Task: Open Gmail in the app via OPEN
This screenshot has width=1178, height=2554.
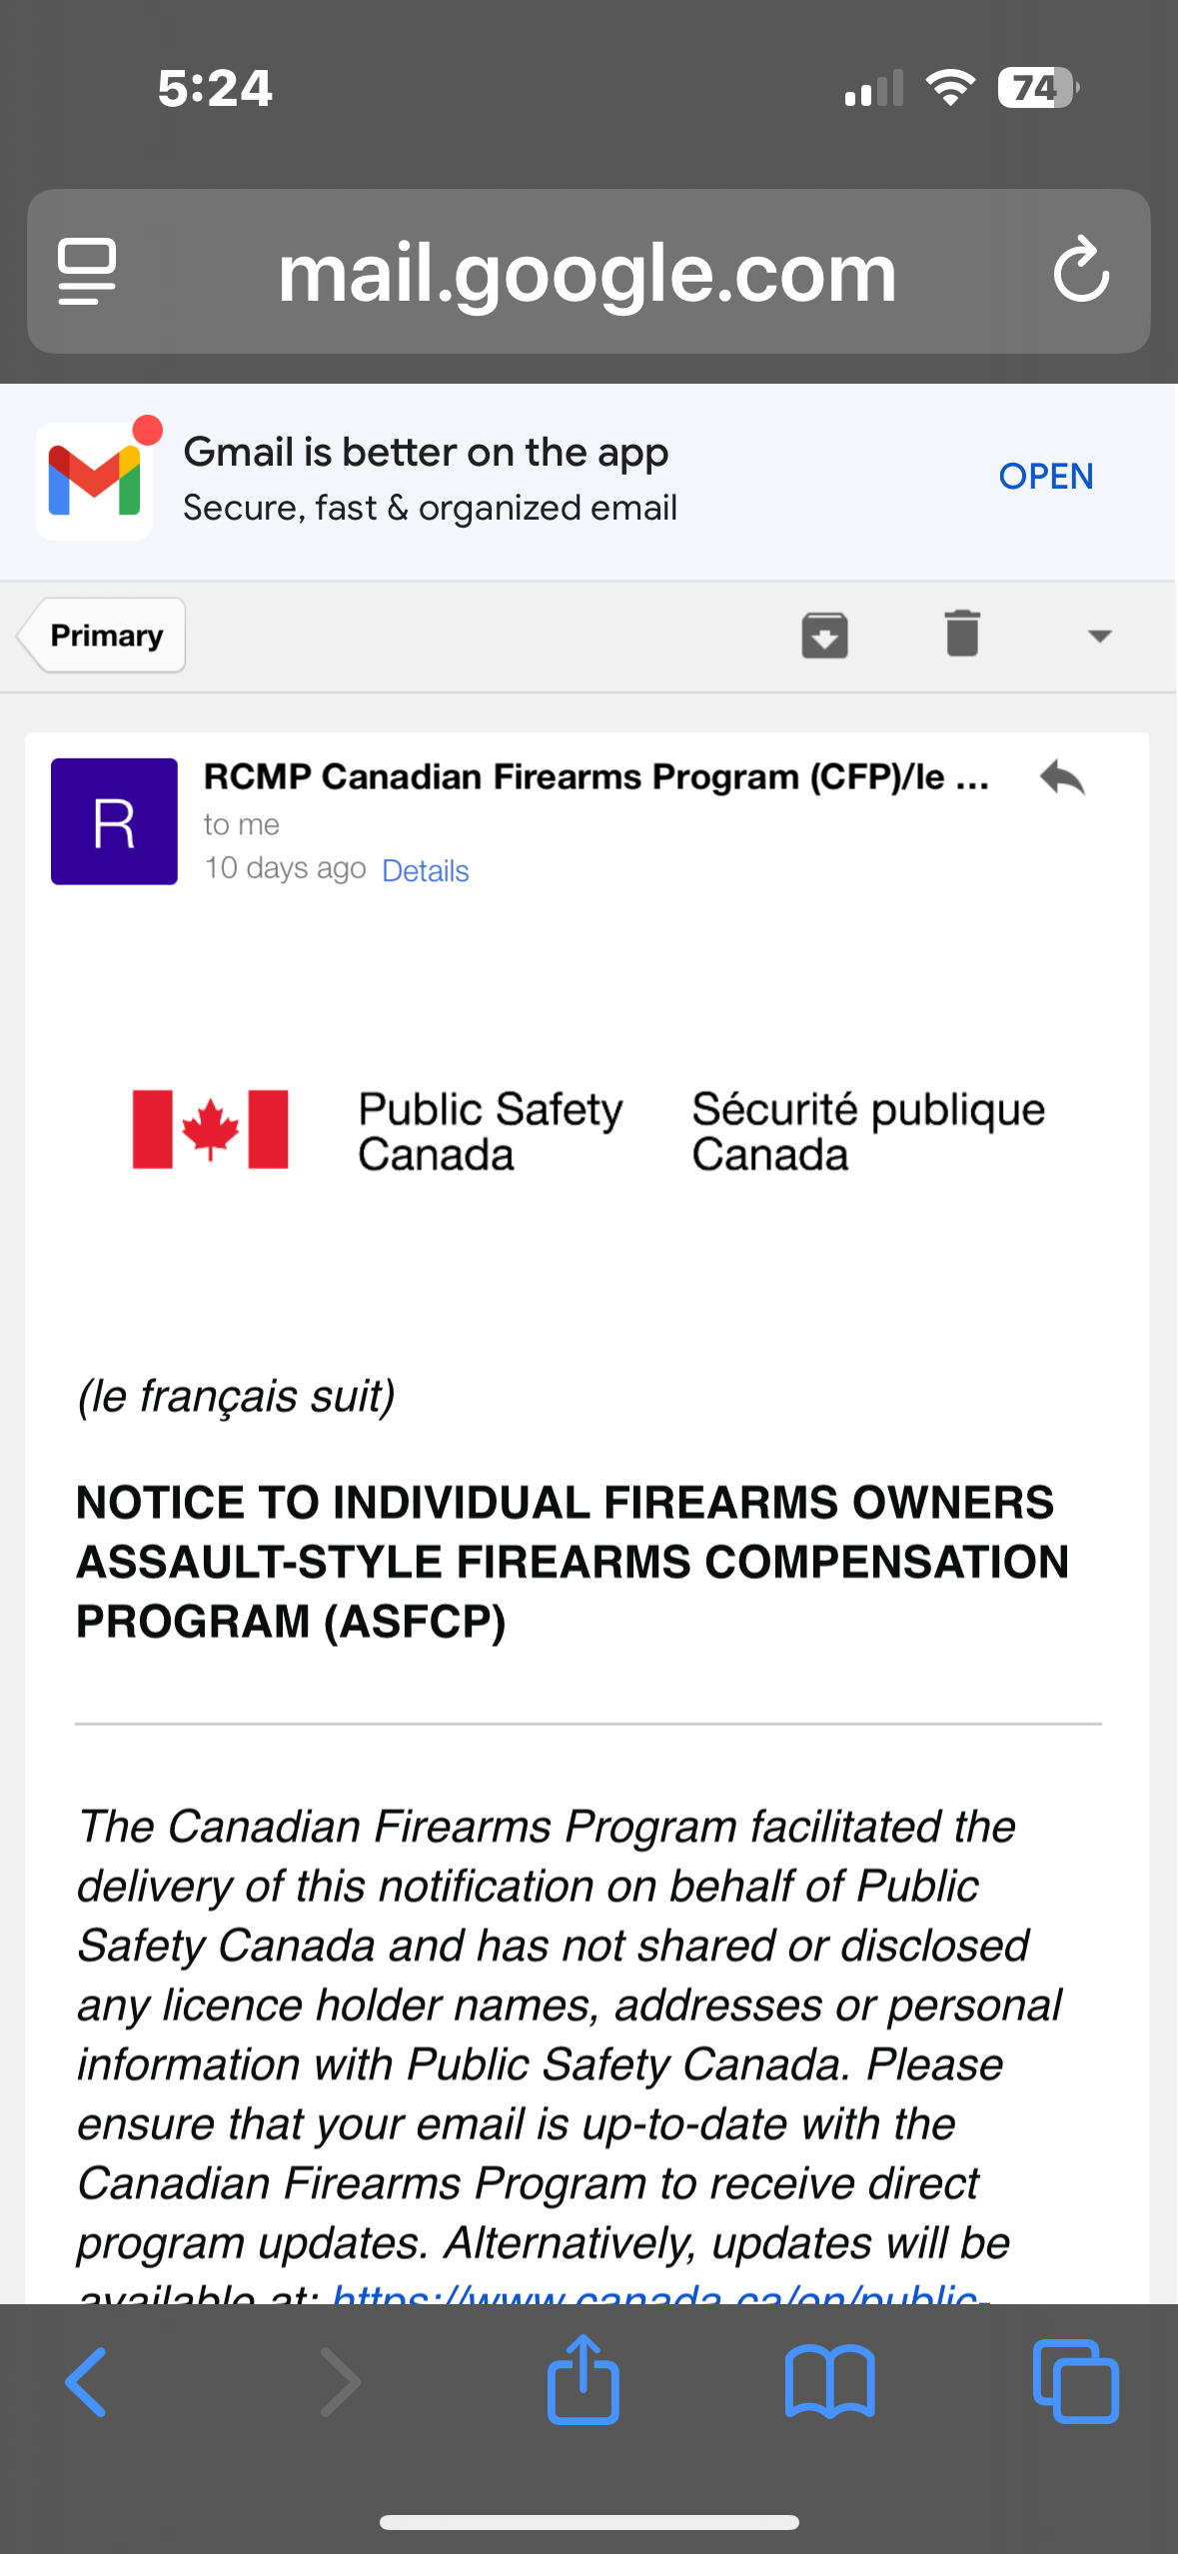Action: tap(1045, 477)
